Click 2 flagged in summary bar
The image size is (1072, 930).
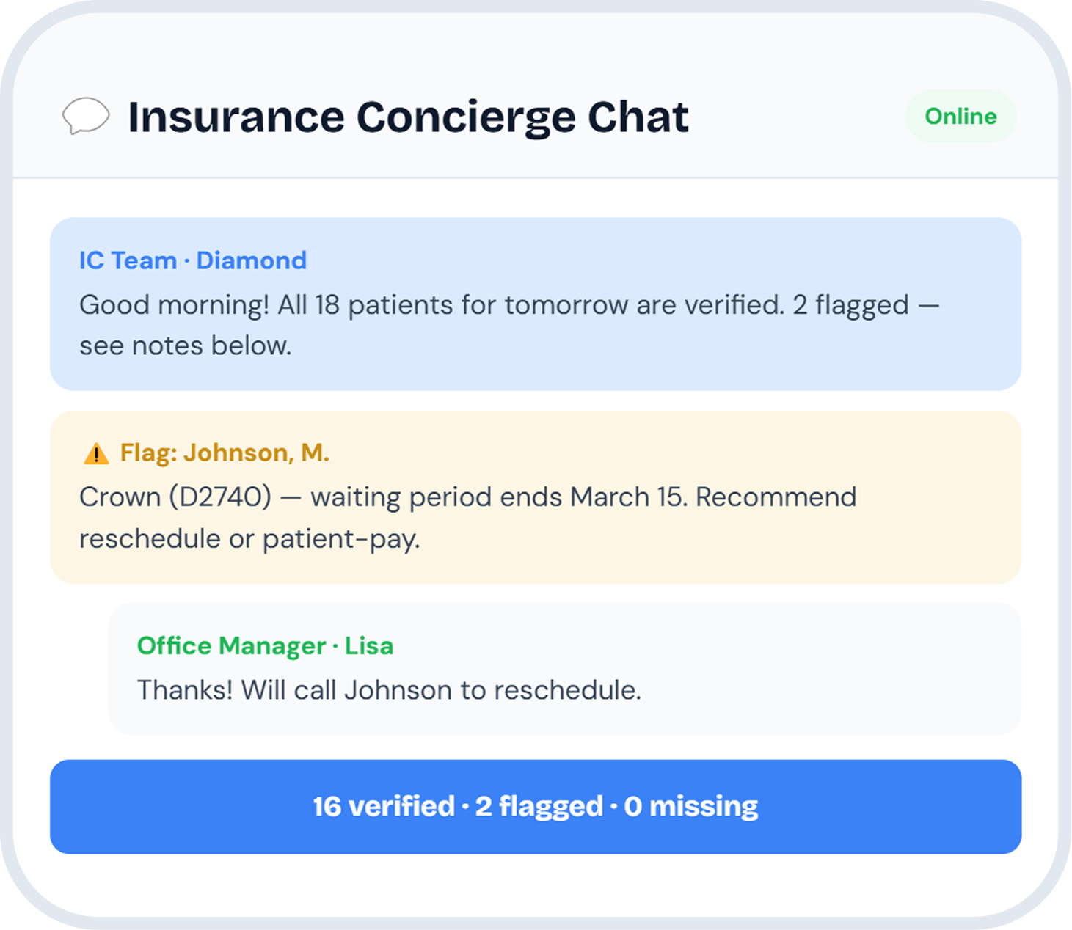pyautogui.click(x=539, y=806)
